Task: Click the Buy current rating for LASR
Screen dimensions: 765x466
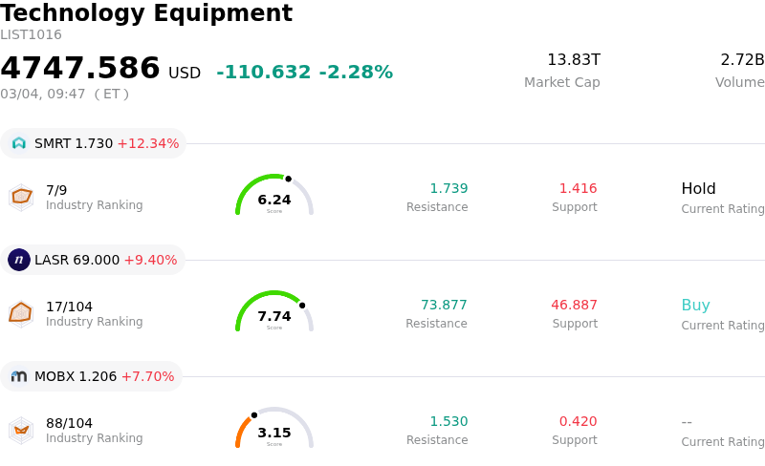Action: 695,306
